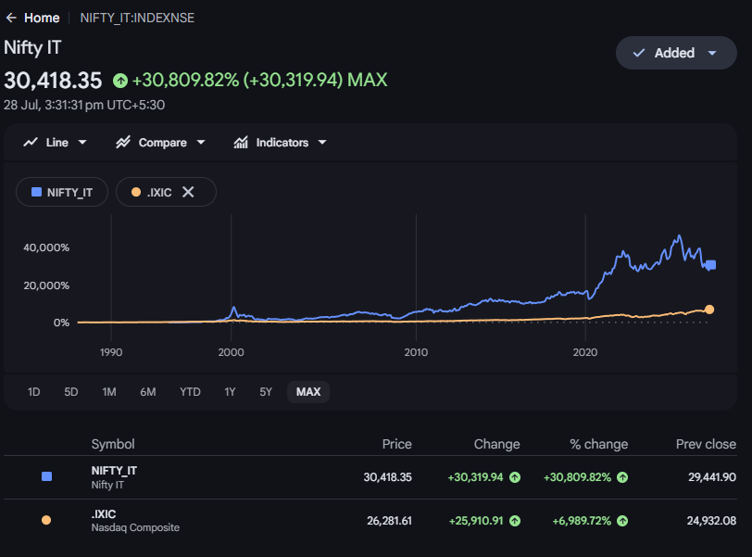Screen dimensions: 752x557
Task: Select the YTD time range
Action: click(190, 392)
